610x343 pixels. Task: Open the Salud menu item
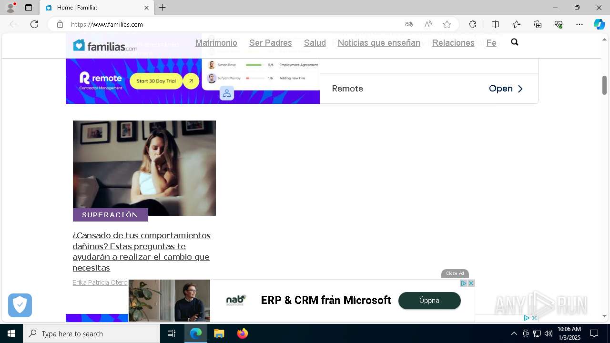[315, 43]
